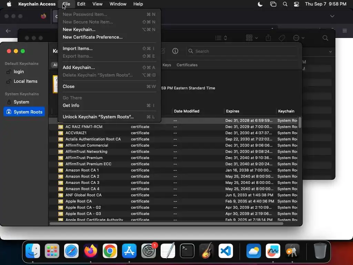Select Apple Root CA - G2 row
Viewport: 353px width, 265px height.
[x=174, y=207]
